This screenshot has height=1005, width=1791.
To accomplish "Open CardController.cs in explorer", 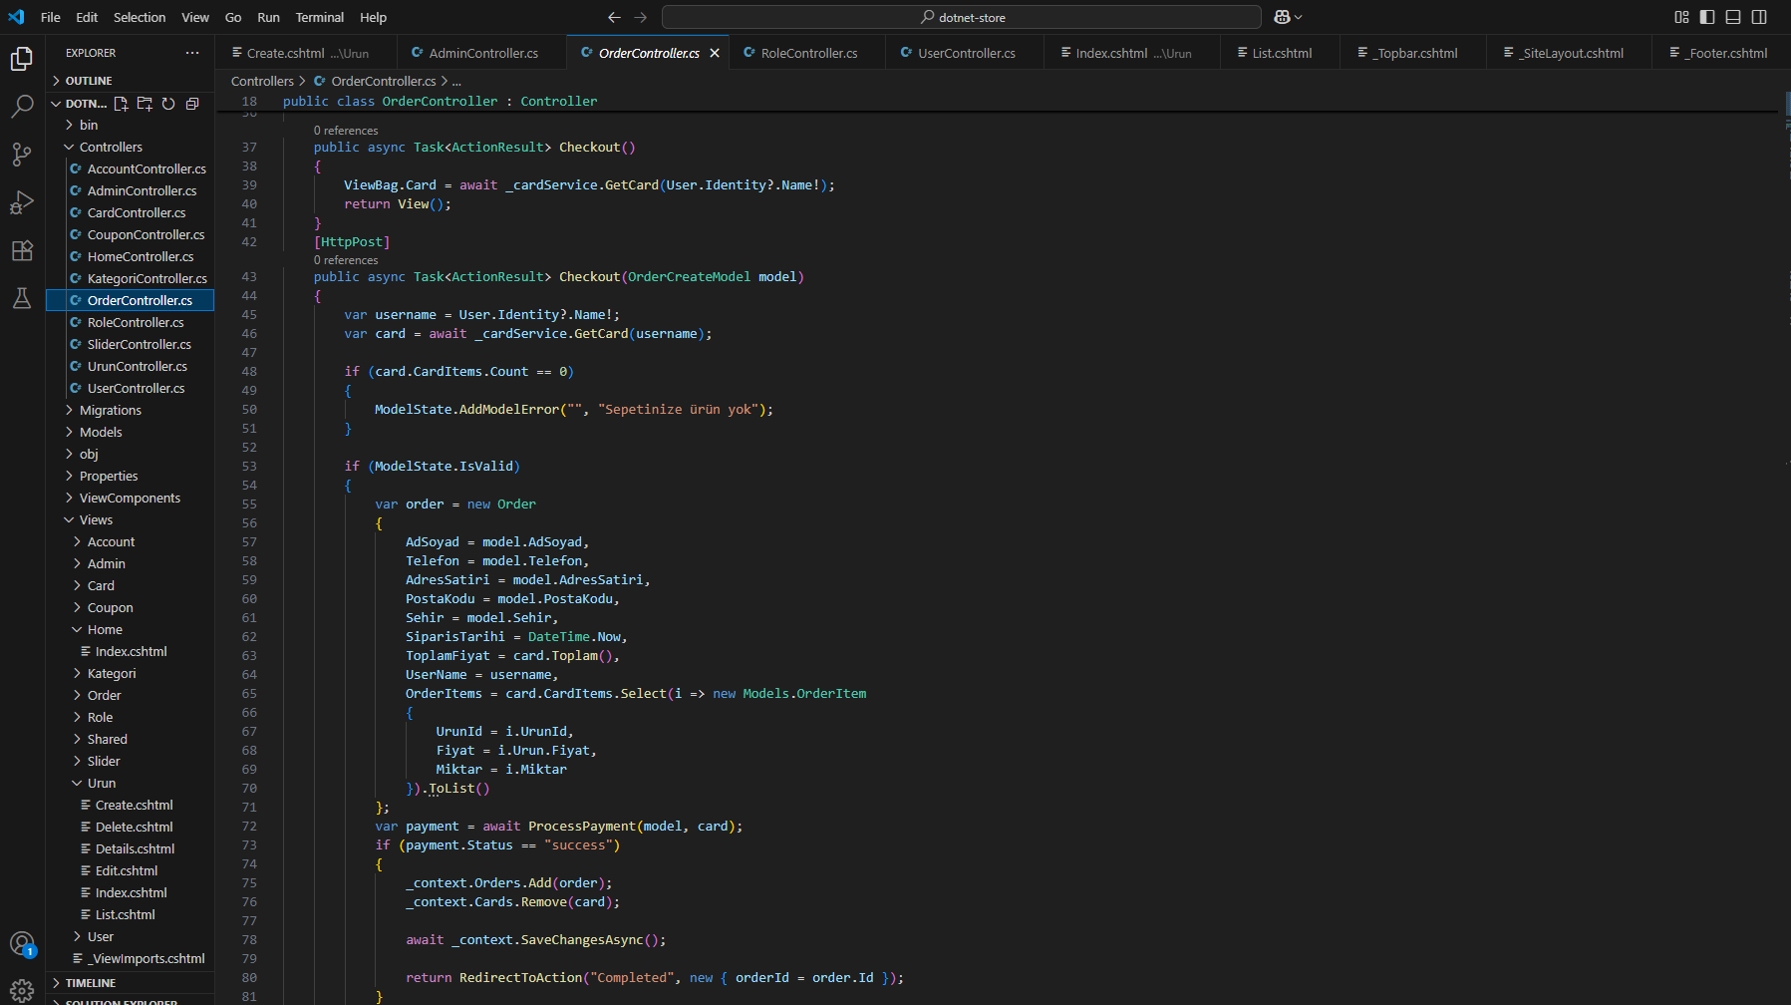I will click(x=130, y=212).
